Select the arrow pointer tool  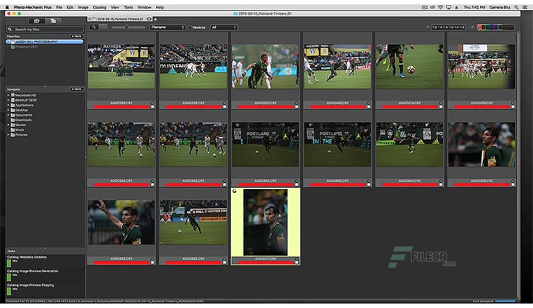point(94,27)
